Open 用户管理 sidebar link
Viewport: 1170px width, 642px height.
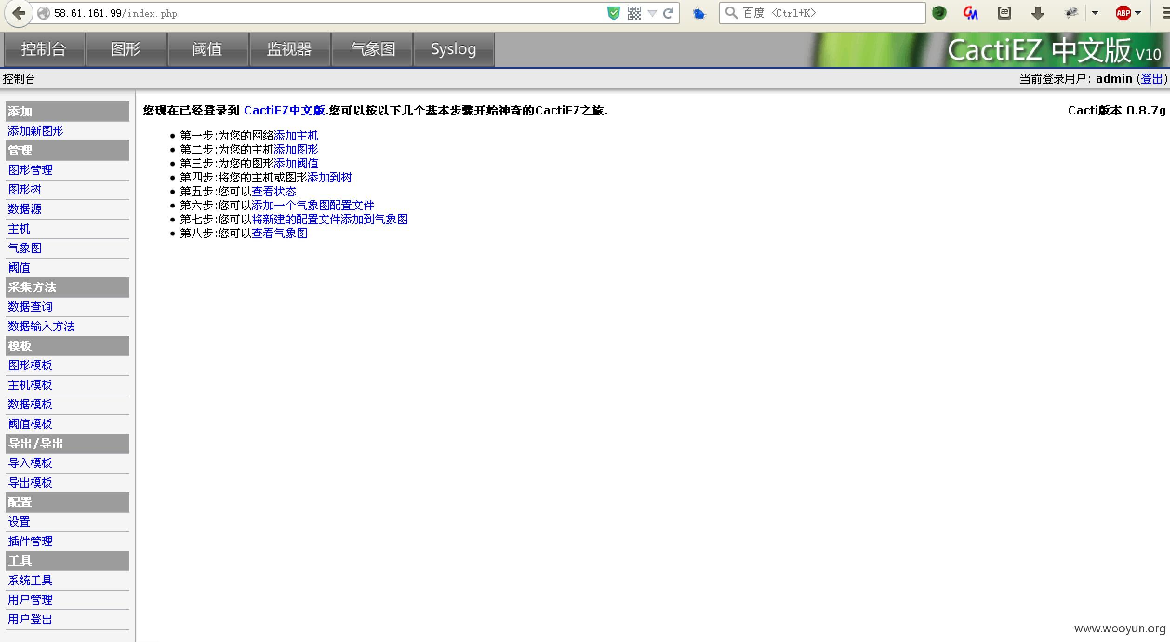pos(30,600)
